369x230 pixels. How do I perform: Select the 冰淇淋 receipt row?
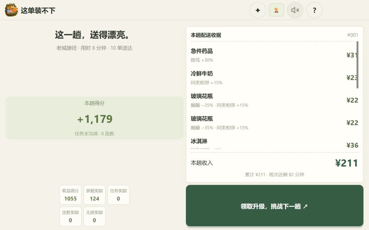tap(274, 143)
